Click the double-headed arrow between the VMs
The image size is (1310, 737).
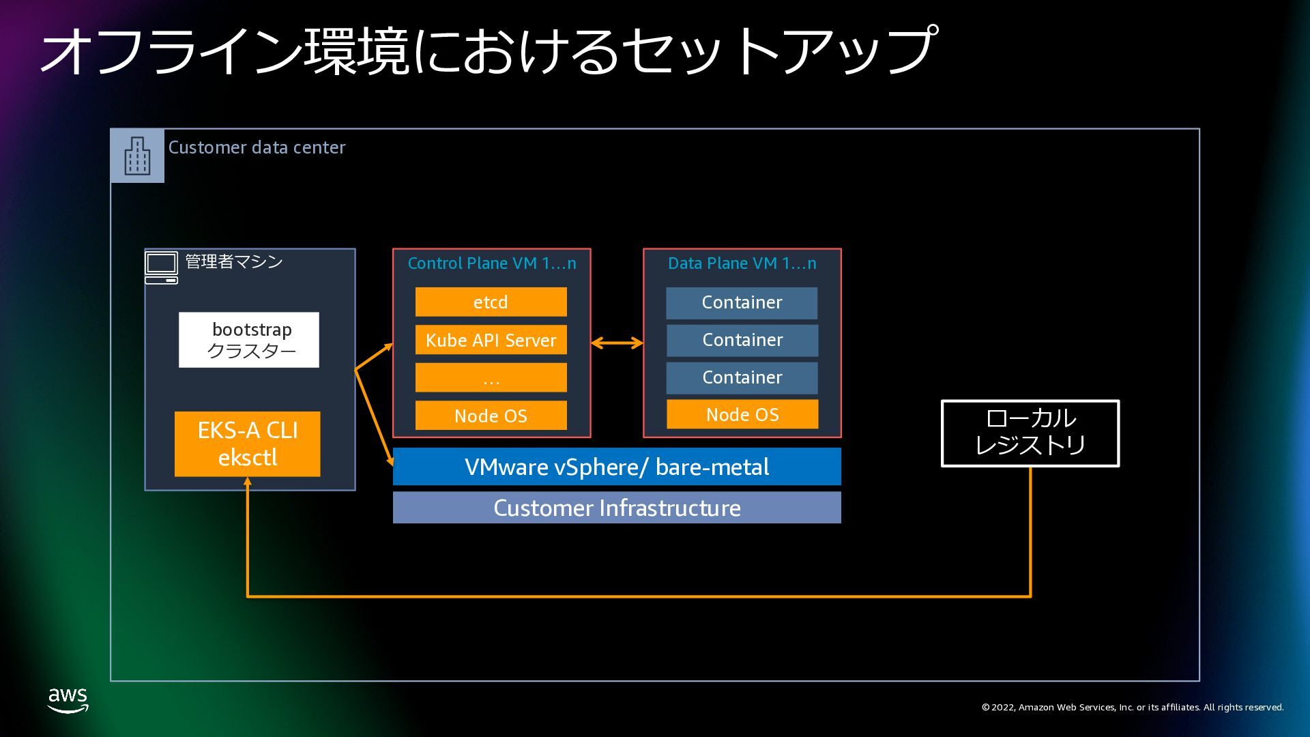617,343
